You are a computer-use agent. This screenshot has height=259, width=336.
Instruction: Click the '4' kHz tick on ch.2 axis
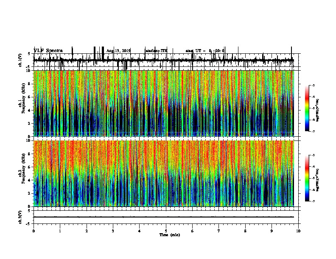pos(30,180)
